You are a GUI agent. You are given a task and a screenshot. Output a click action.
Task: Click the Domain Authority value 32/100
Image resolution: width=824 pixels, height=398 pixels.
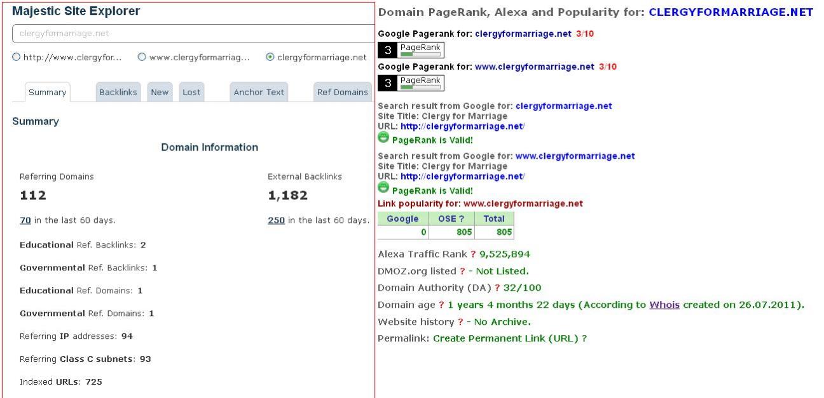(523, 288)
